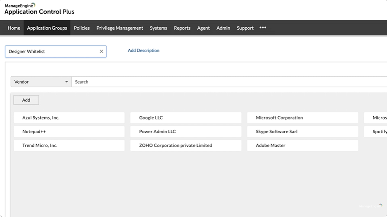Open the Vendor filter dropdown
This screenshot has height=218, width=387.
(41, 82)
